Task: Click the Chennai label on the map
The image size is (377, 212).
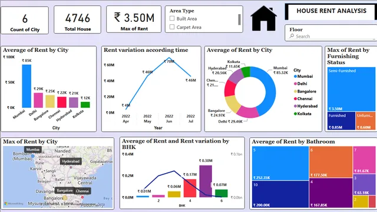Action: pyautogui.click(x=82, y=191)
